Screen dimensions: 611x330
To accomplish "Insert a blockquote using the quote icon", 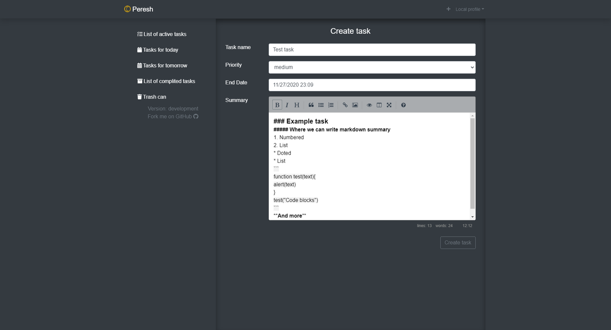I will coord(311,105).
